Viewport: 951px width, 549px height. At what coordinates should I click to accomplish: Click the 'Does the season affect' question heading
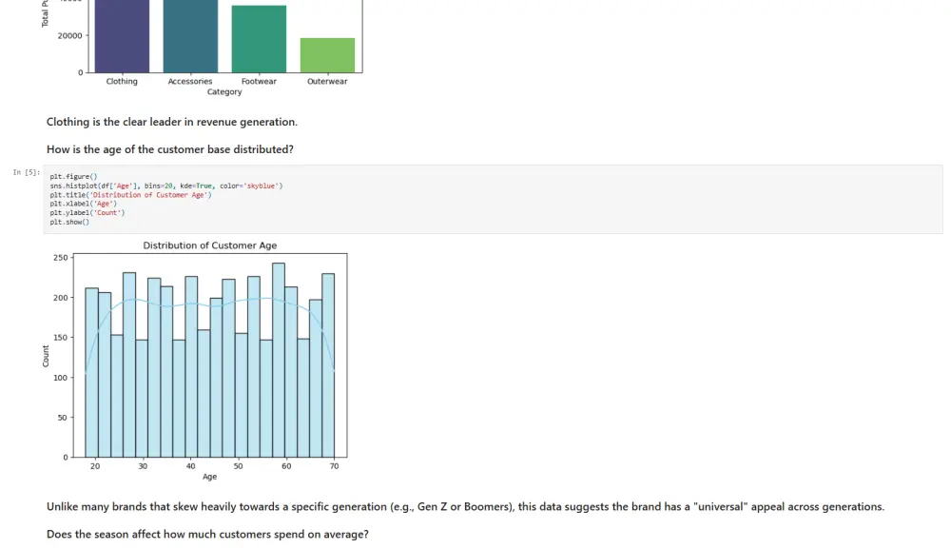click(x=207, y=535)
